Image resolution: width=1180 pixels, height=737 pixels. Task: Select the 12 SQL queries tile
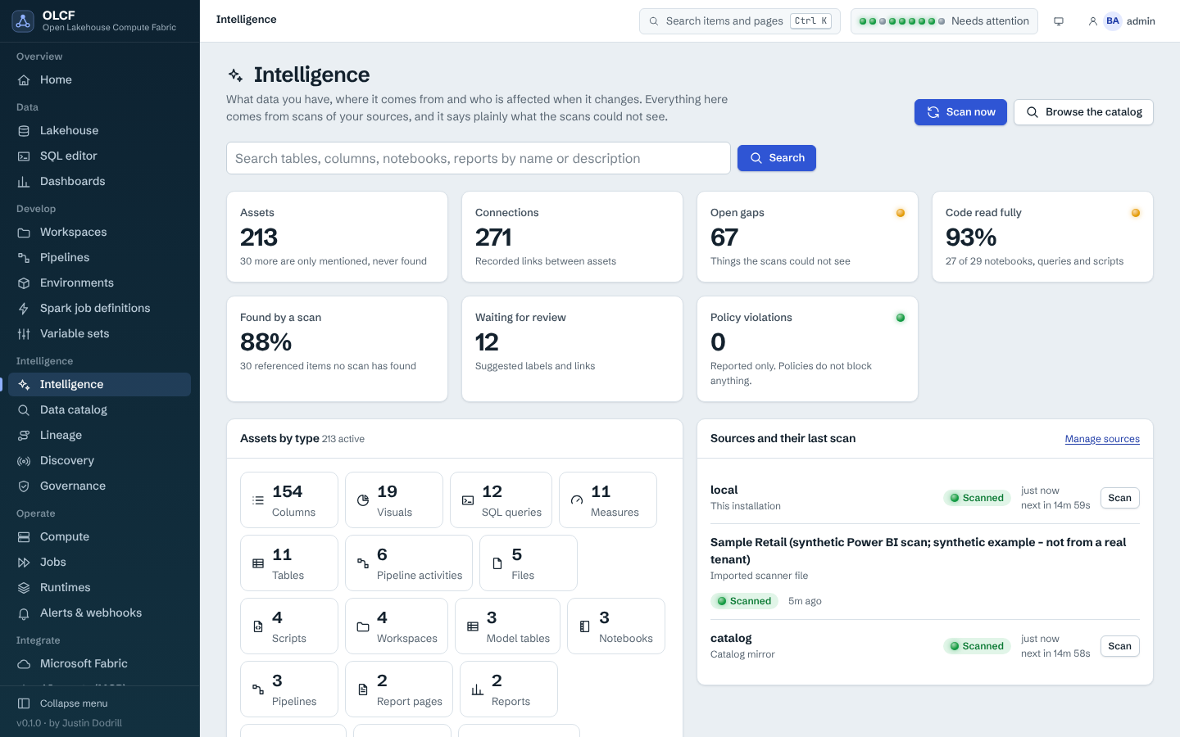point(501,500)
